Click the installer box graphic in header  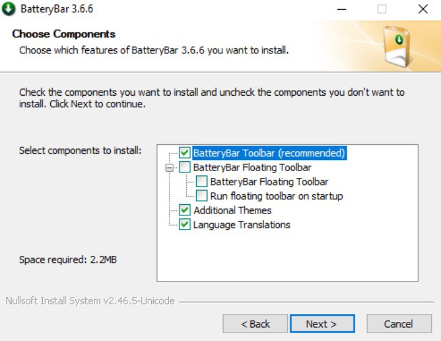click(397, 47)
